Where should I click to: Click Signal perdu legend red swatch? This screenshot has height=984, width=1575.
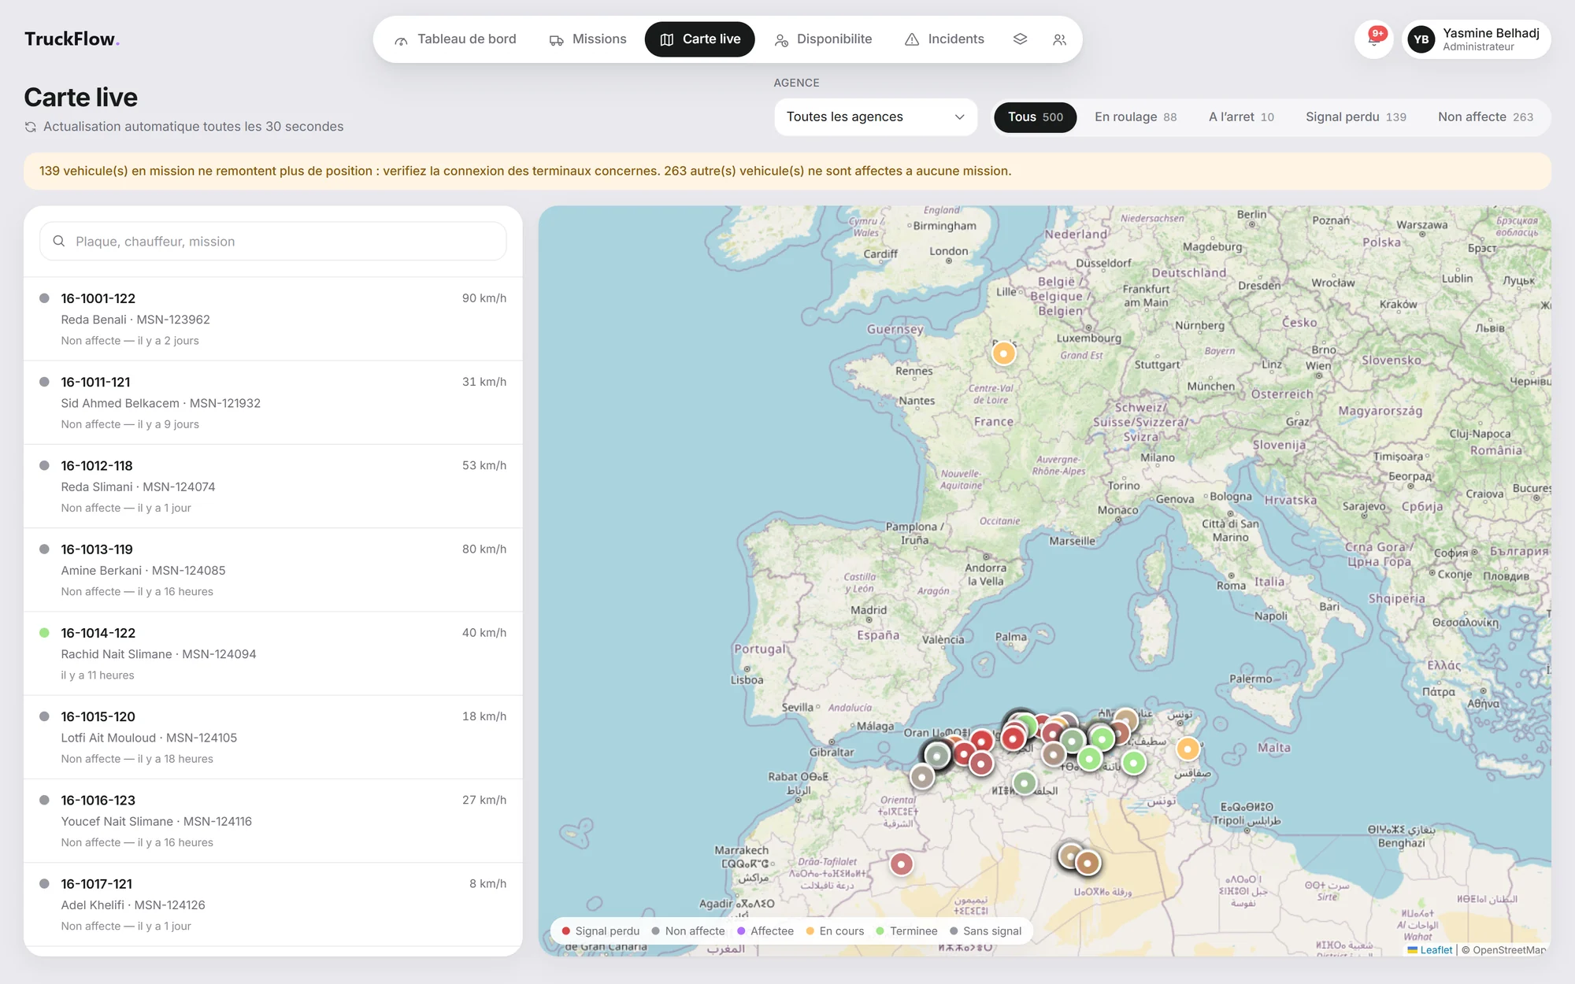click(x=565, y=931)
